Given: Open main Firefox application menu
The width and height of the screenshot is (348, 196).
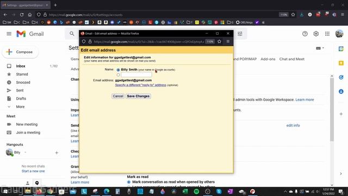Looking at the screenshot, I should point(343,15).
